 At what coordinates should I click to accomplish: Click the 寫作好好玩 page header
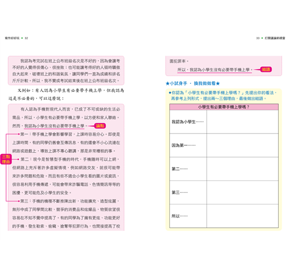[x=12, y=38]
